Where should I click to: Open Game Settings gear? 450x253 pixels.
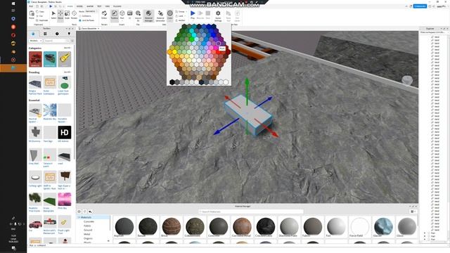click(x=218, y=15)
